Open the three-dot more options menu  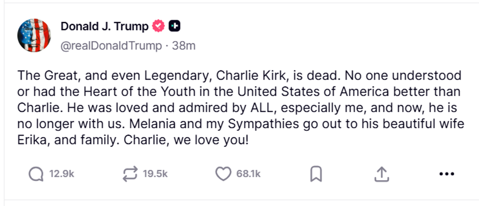447,174
